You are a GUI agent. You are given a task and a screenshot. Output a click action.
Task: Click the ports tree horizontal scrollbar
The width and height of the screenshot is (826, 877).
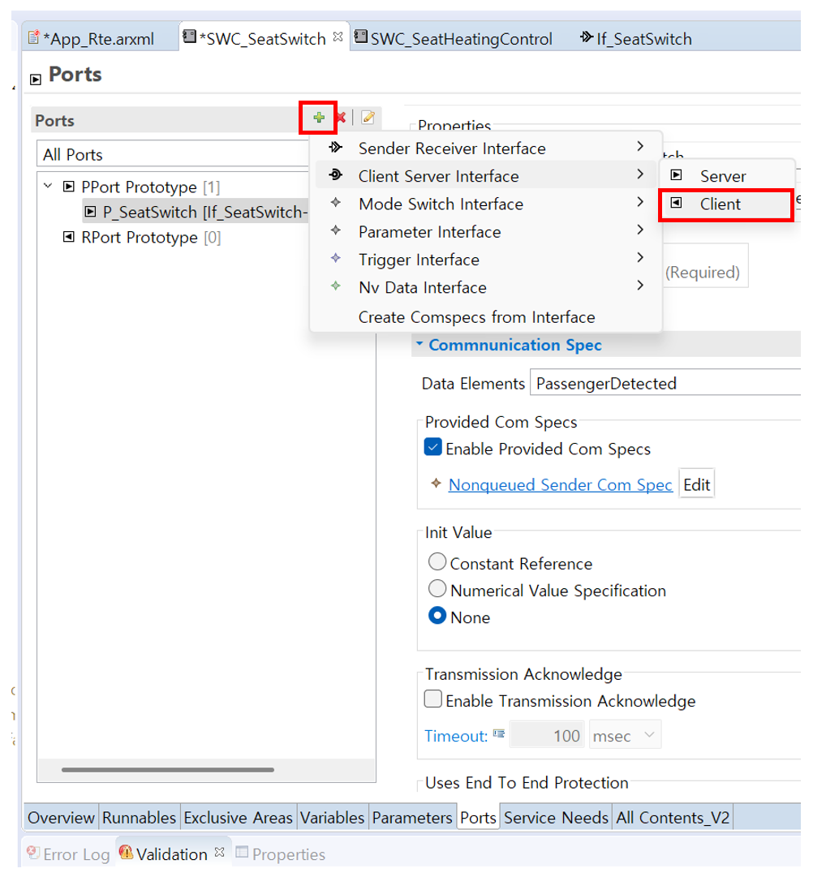click(x=168, y=770)
